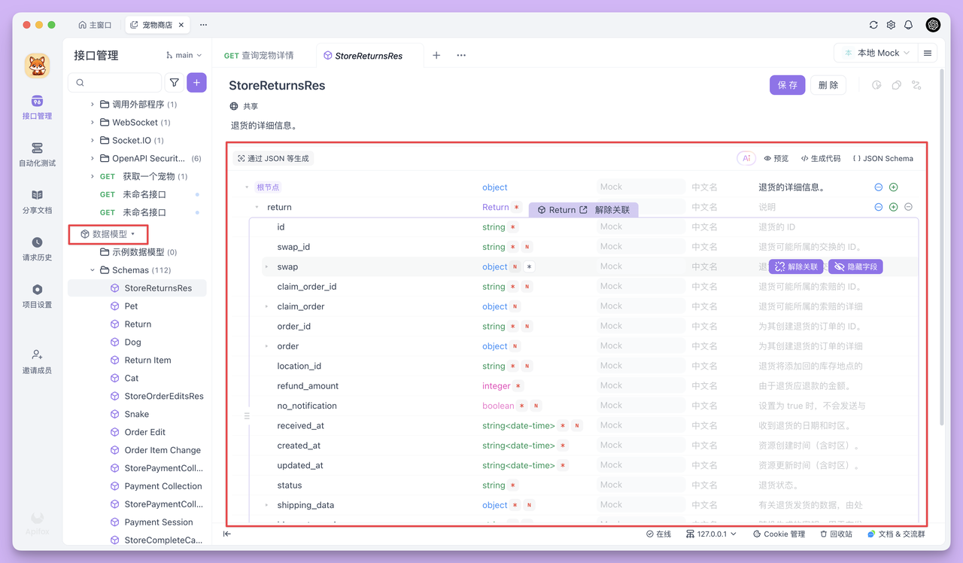Screen dimensions: 963x563
Task: Collapse the Schemas folder
Action: coord(93,269)
